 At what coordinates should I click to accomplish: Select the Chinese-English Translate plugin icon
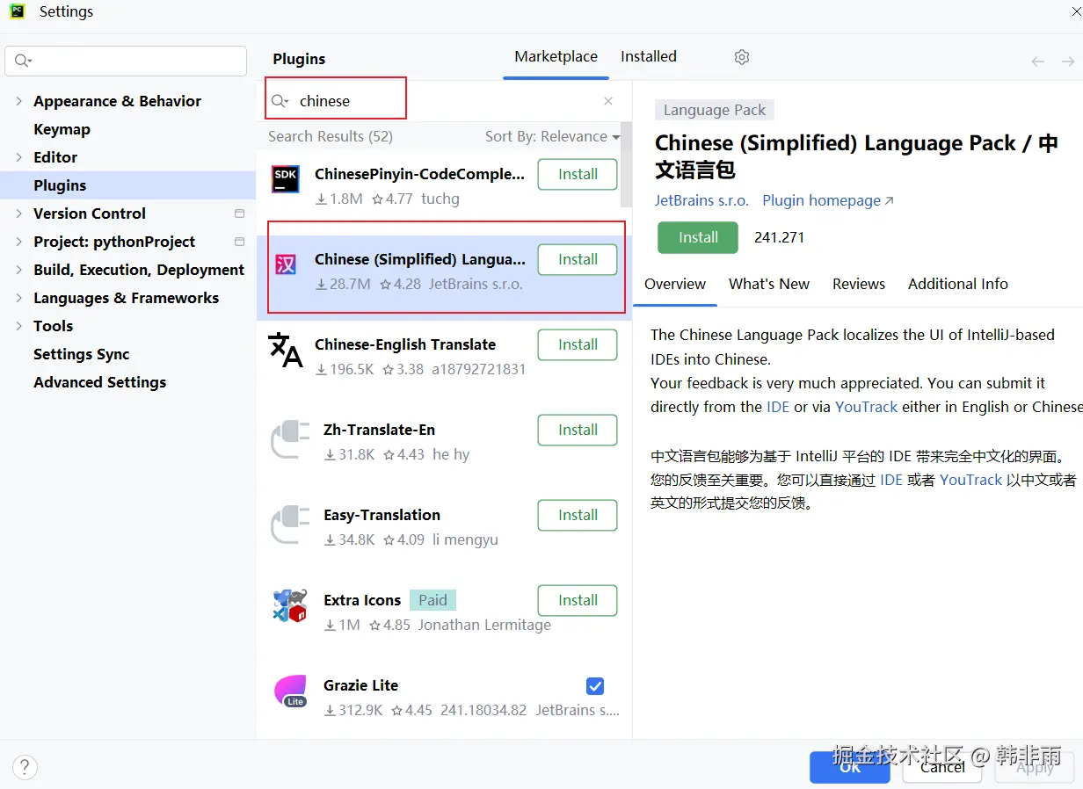tap(286, 350)
